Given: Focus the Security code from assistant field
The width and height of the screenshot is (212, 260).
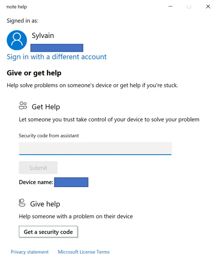Looking at the screenshot, I should click(x=95, y=148).
